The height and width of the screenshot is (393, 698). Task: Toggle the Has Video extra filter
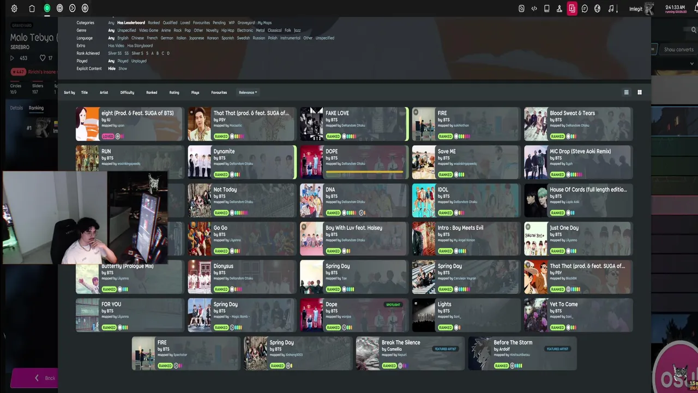pyautogui.click(x=116, y=46)
